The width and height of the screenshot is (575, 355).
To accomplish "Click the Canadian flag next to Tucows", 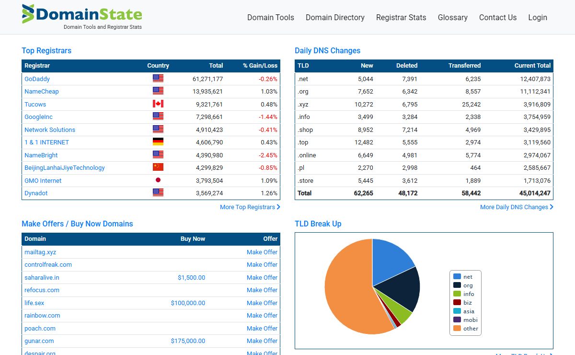I will click(x=158, y=104).
